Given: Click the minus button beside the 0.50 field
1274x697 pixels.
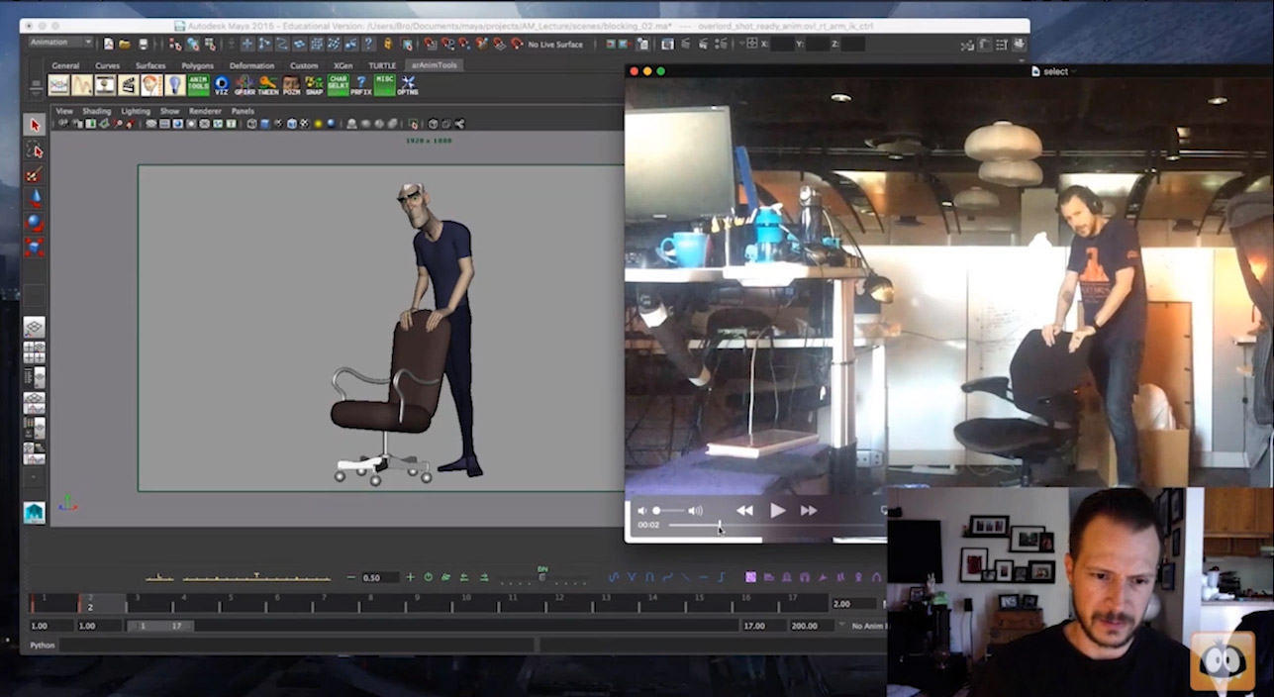Looking at the screenshot, I should pyautogui.click(x=350, y=577).
